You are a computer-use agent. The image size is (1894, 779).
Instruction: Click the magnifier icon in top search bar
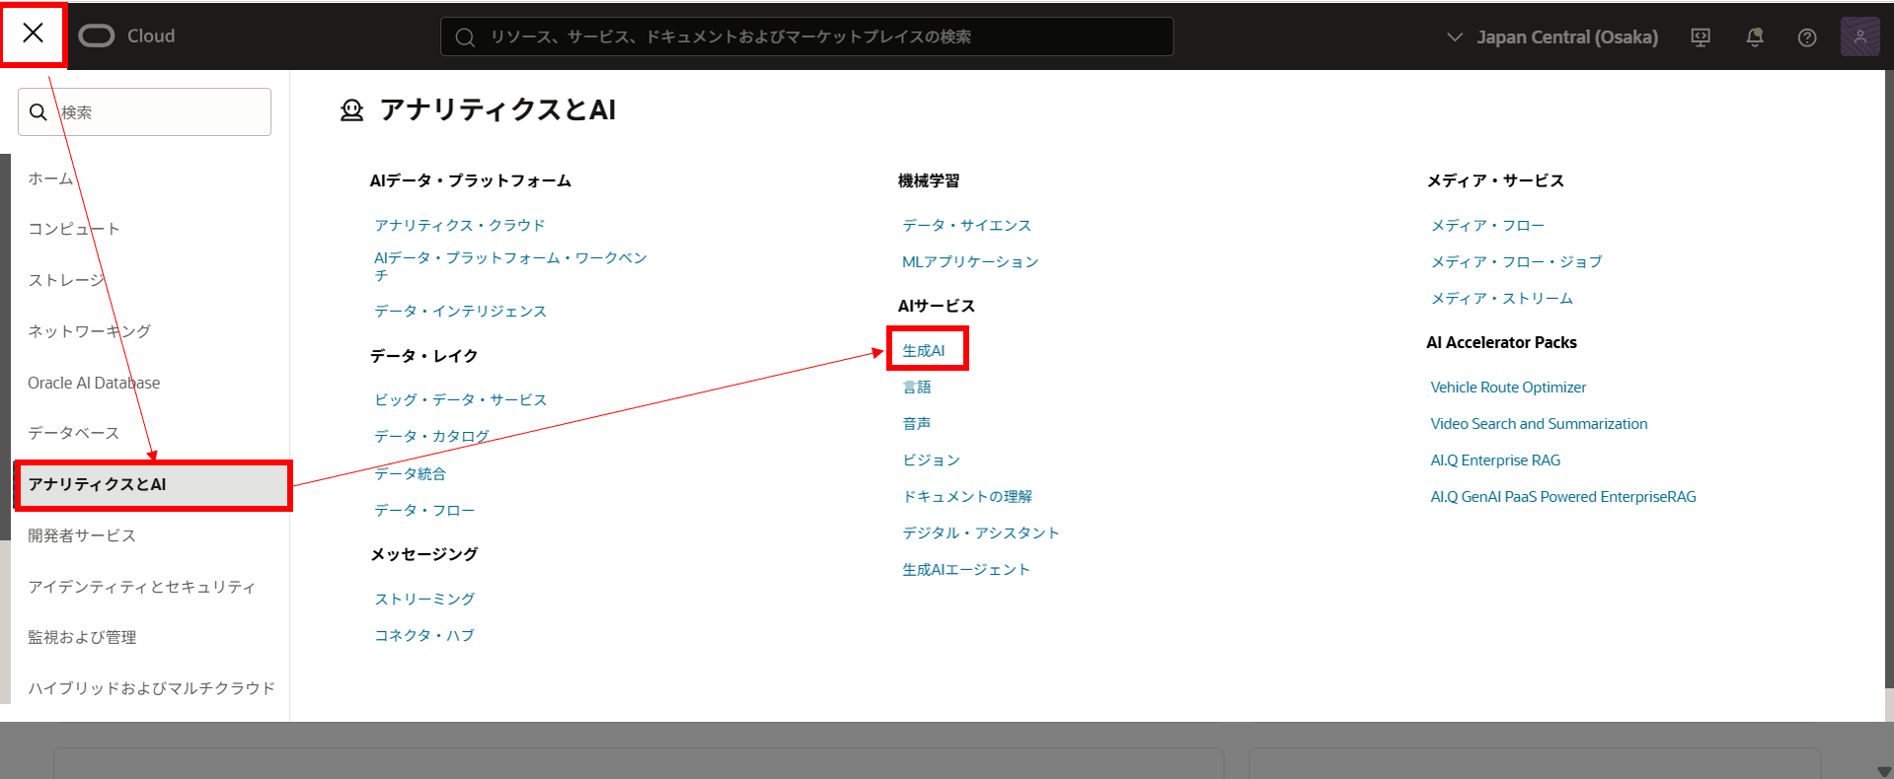[465, 37]
